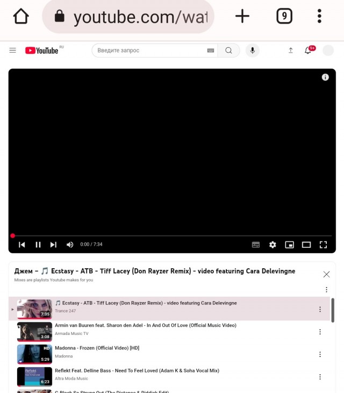Screen dimensions: 344x393
Task: Enable miniplayer mode
Action: coord(289,245)
